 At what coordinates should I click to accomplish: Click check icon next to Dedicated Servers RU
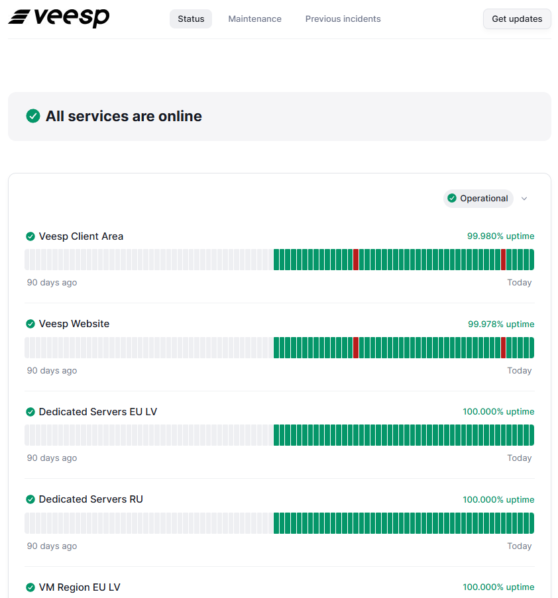tap(30, 499)
